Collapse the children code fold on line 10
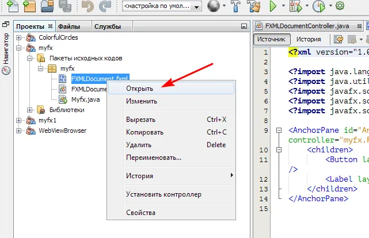 [279, 149]
